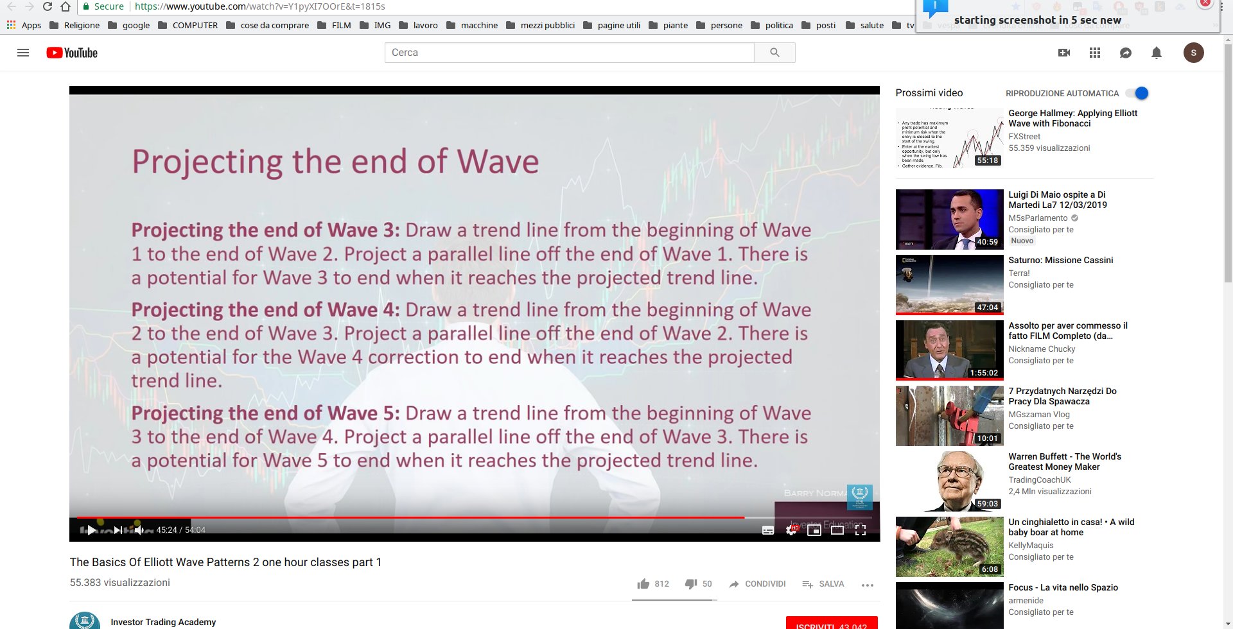This screenshot has height=629, width=1233.
Task: Open the YouTube apps grid icon
Action: tap(1095, 53)
